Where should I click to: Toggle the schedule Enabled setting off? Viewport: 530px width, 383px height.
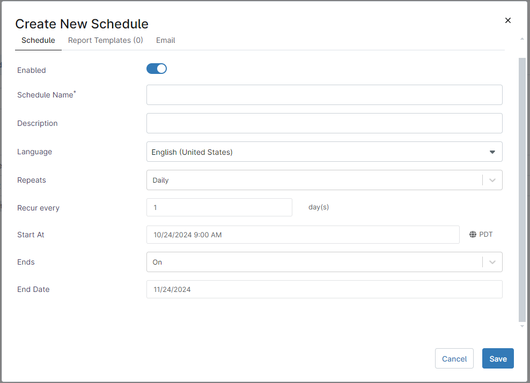click(156, 69)
